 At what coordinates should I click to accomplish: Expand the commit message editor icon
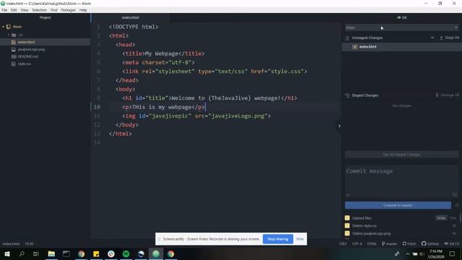pyautogui.click(x=455, y=195)
